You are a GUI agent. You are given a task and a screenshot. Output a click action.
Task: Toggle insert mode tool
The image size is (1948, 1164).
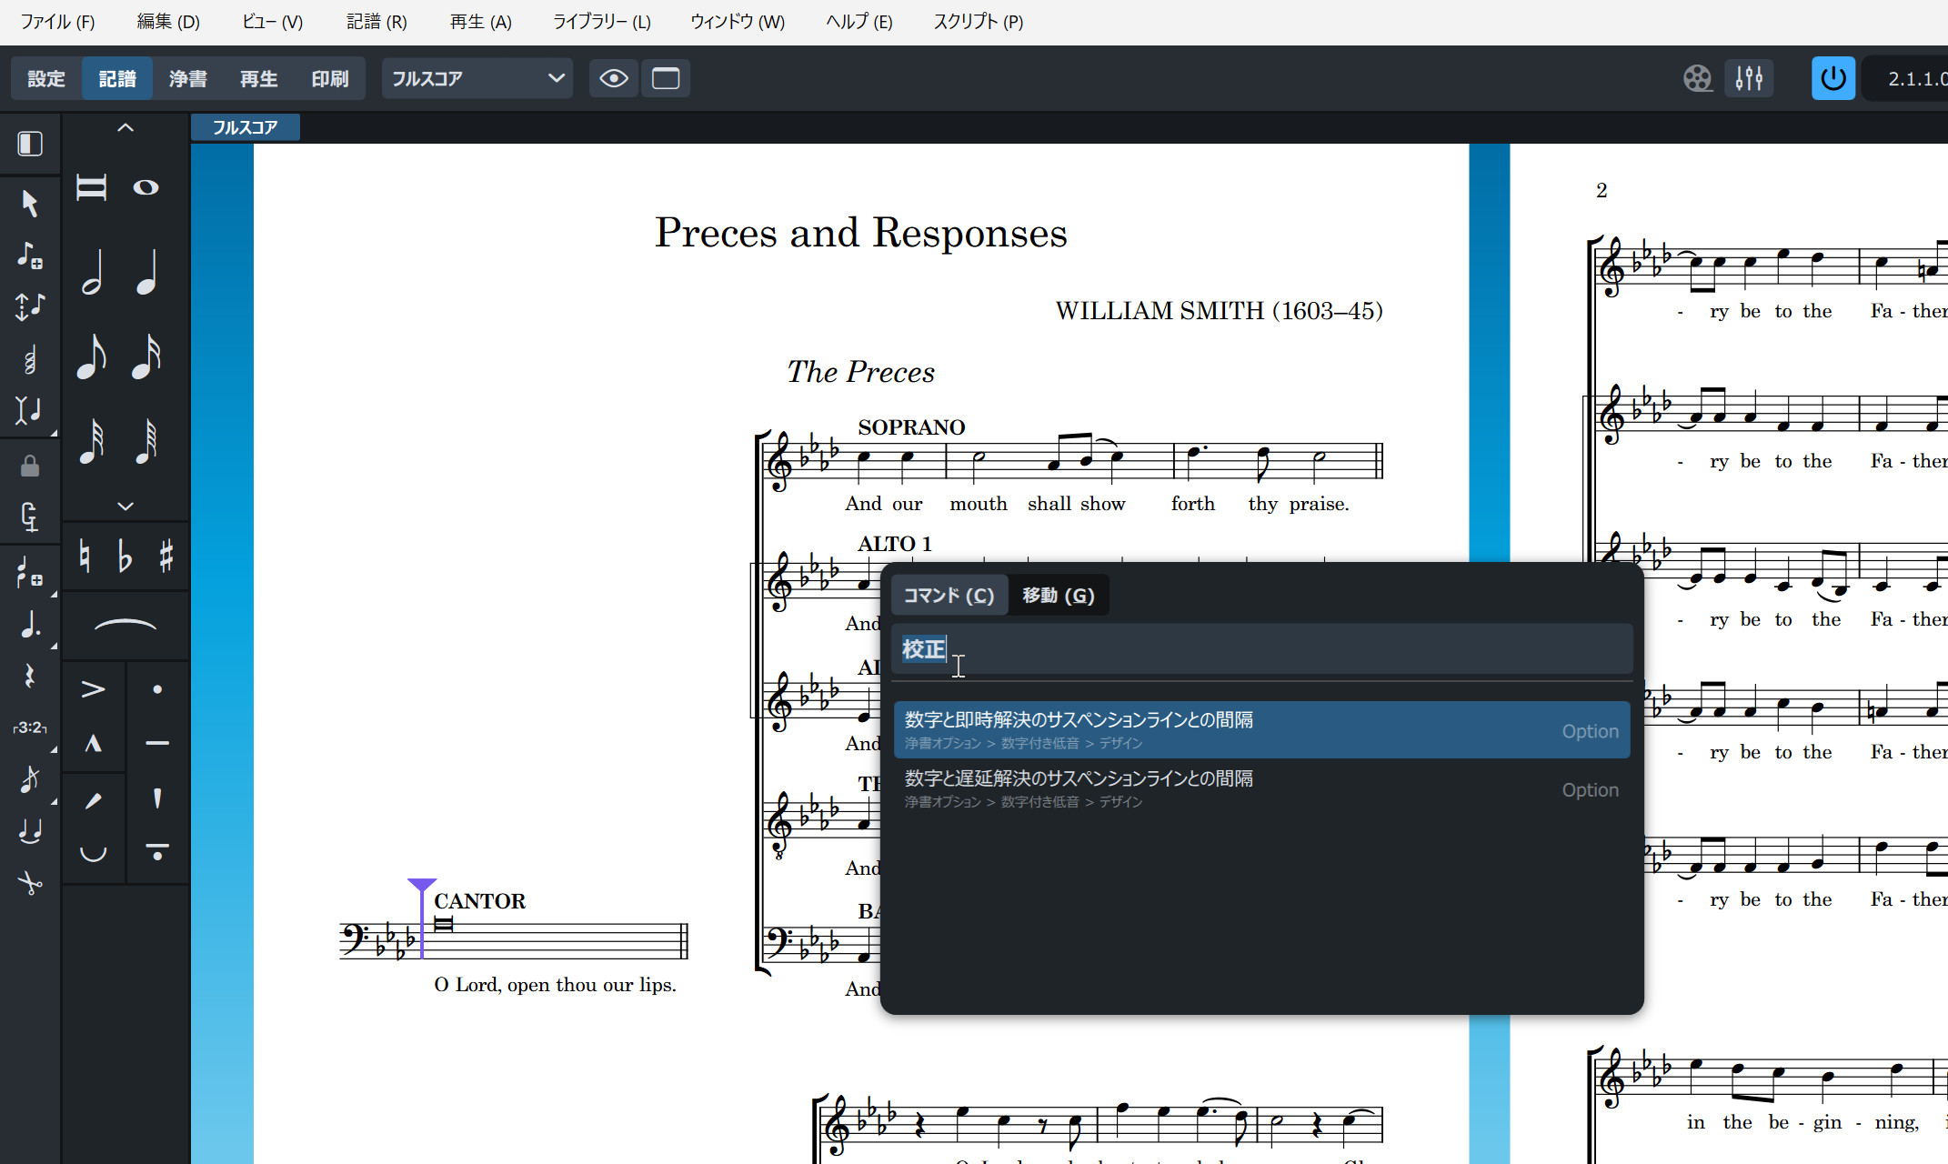(x=30, y=411)
